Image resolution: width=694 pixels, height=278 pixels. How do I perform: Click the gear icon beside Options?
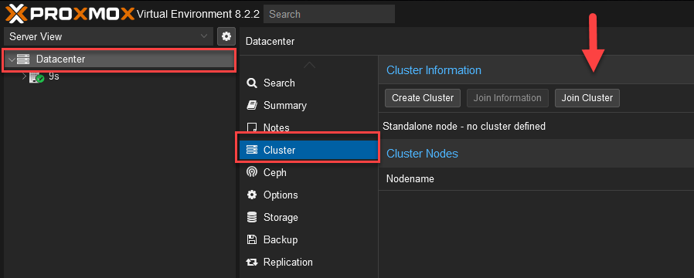(x=252, y=195)
